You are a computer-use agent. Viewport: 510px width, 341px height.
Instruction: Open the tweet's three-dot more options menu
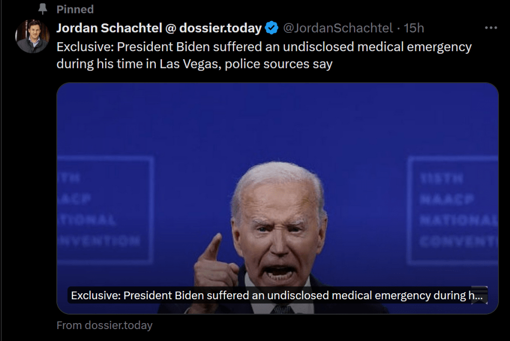[491, 28]
